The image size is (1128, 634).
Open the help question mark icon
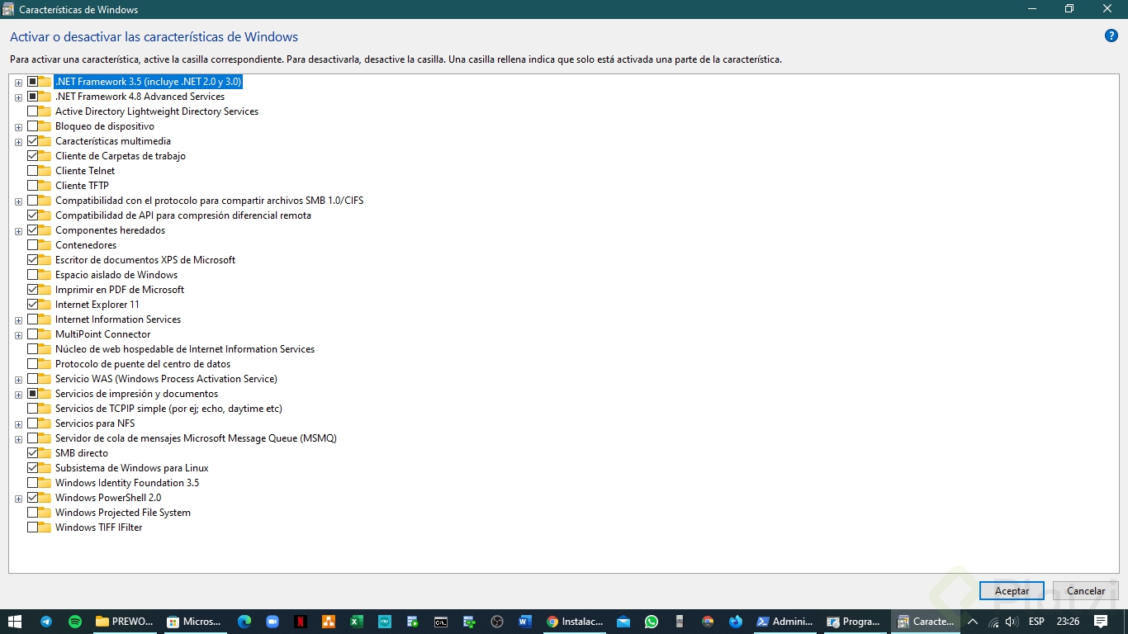[1111, 35]
